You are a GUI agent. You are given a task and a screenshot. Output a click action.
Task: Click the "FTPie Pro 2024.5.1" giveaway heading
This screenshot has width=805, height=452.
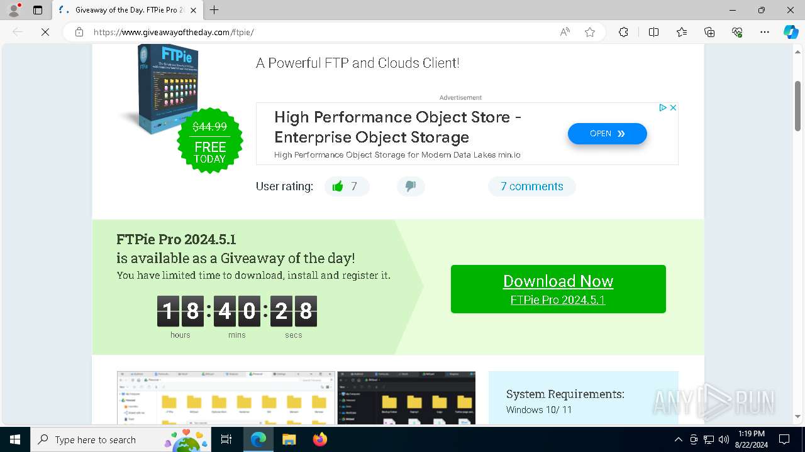pyautogui.click(x=176, y=239)
